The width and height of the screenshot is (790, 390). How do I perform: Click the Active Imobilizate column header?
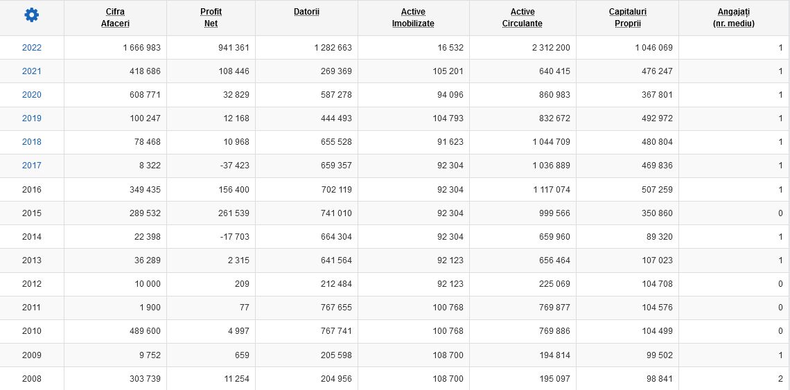[413, 17]
